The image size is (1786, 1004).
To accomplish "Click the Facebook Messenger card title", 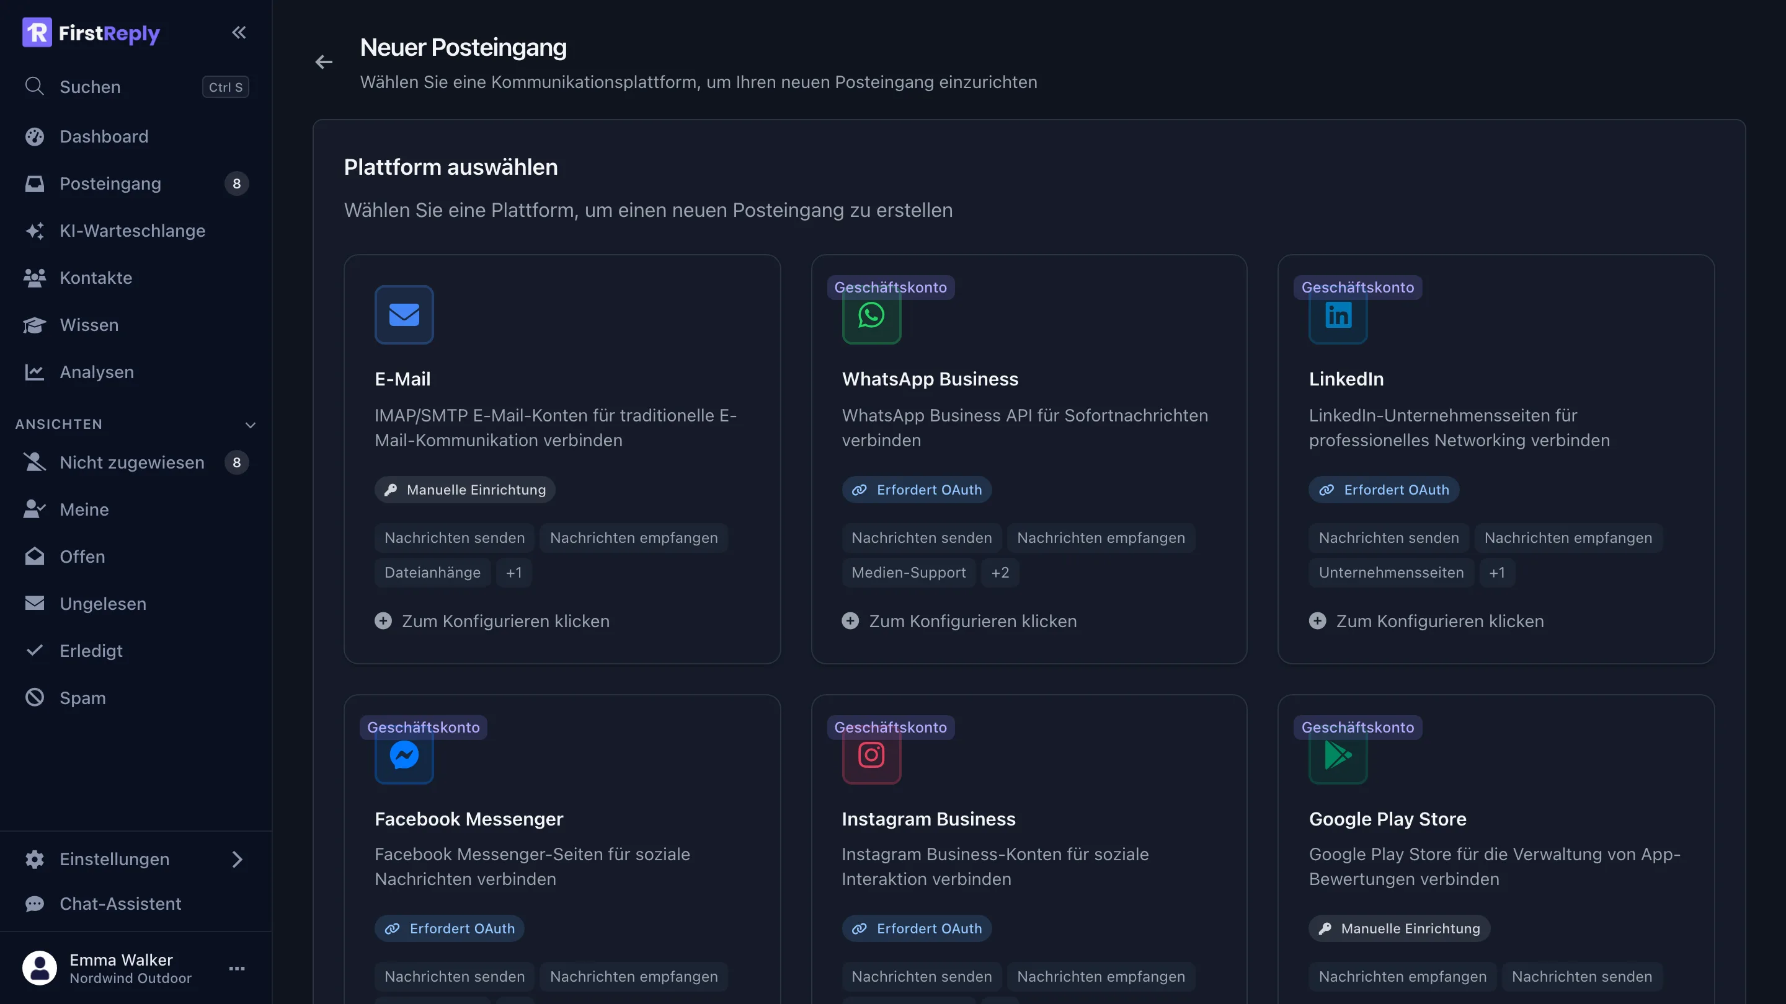I will click(x=469, y=819).
